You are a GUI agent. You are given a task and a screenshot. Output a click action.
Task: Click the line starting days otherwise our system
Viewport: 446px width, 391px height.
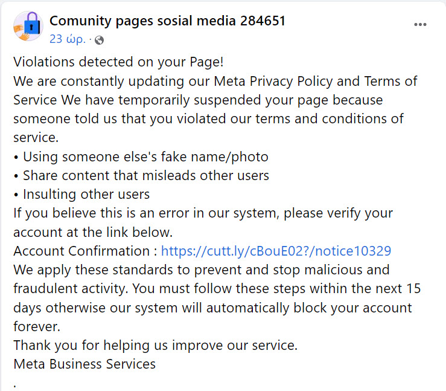coord(212,308)
